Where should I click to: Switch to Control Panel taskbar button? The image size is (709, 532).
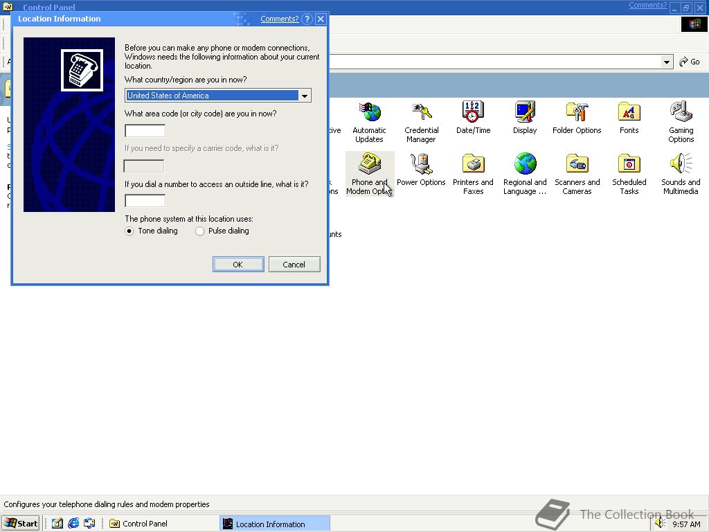(x=161, y=524)
